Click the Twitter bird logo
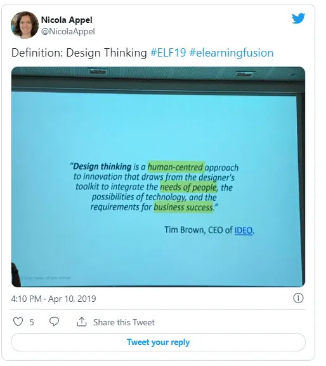Viewport: 326px width, 366px height. [299, 18]
